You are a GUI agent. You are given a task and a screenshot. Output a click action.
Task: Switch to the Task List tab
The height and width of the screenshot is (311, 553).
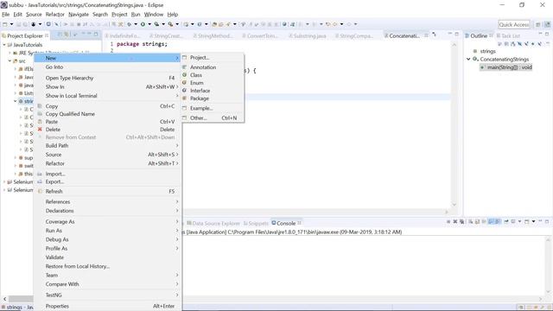pos(508,35)
